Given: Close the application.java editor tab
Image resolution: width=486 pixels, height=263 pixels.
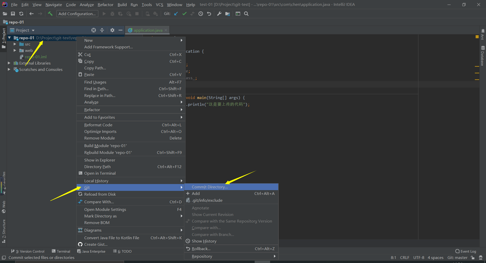Looking at the screenshot, I should [166, 30].
